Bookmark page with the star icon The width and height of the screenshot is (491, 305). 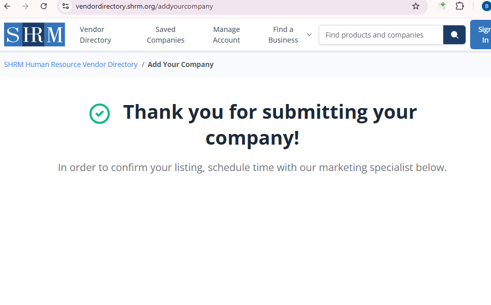(x=416, y=6)
